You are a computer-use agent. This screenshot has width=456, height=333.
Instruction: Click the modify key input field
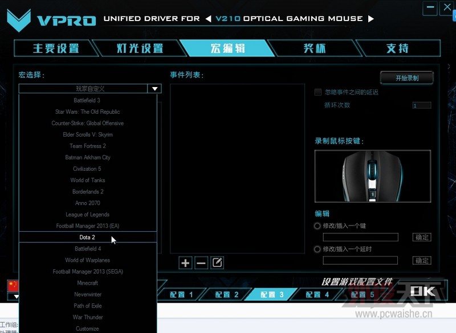[x=360, y=237]
